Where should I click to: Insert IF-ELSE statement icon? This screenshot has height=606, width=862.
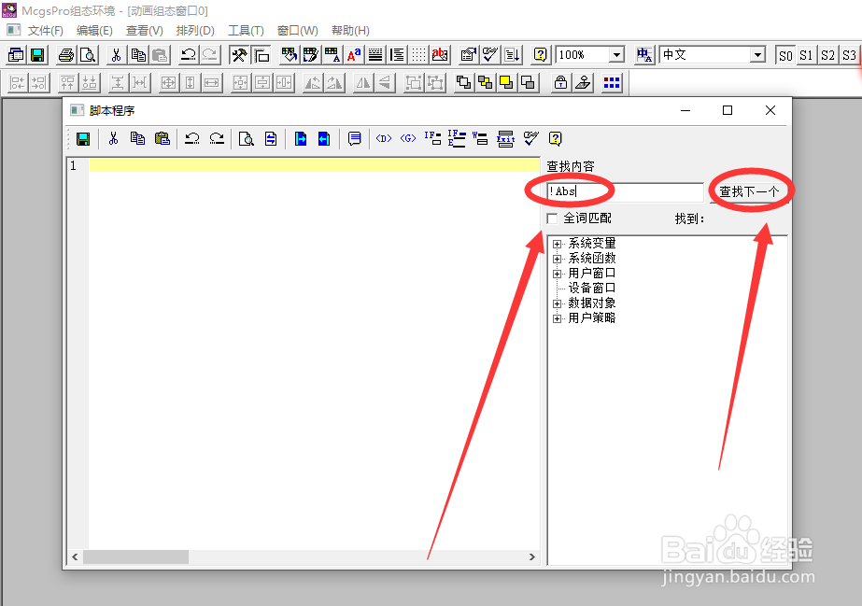tap(457, 138)
